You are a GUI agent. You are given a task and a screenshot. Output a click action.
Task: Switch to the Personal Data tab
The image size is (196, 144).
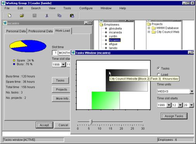coord(16,31)
